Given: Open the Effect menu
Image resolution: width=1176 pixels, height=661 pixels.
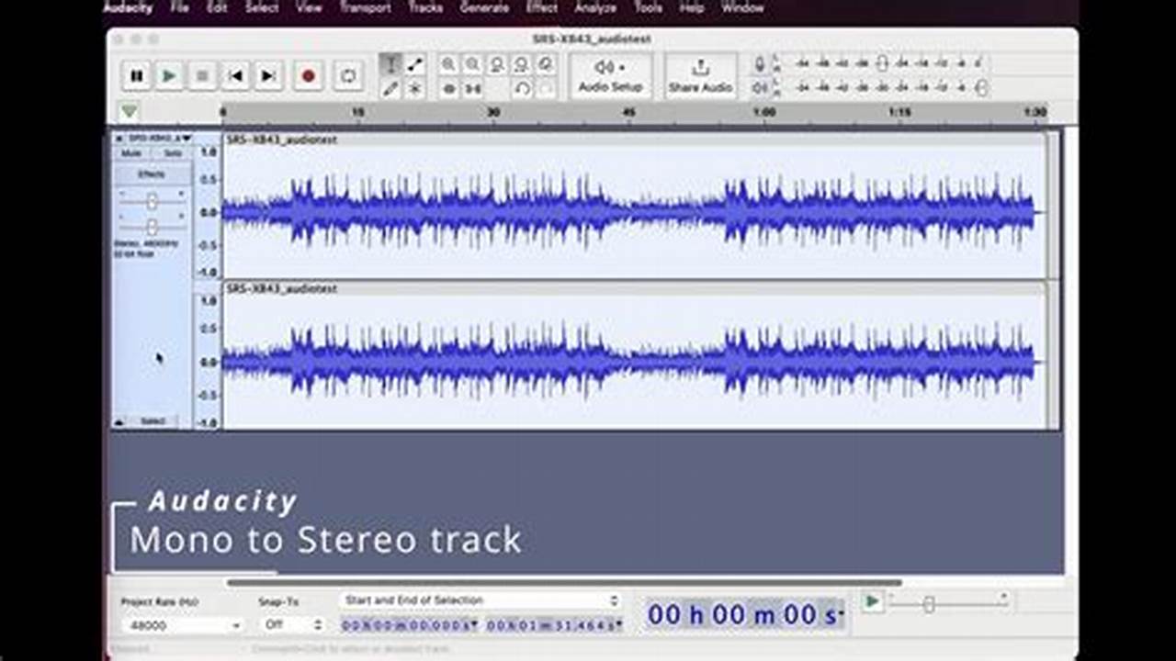Looking at the screenshot, I should pyautogui.click(x=541, y=7).
